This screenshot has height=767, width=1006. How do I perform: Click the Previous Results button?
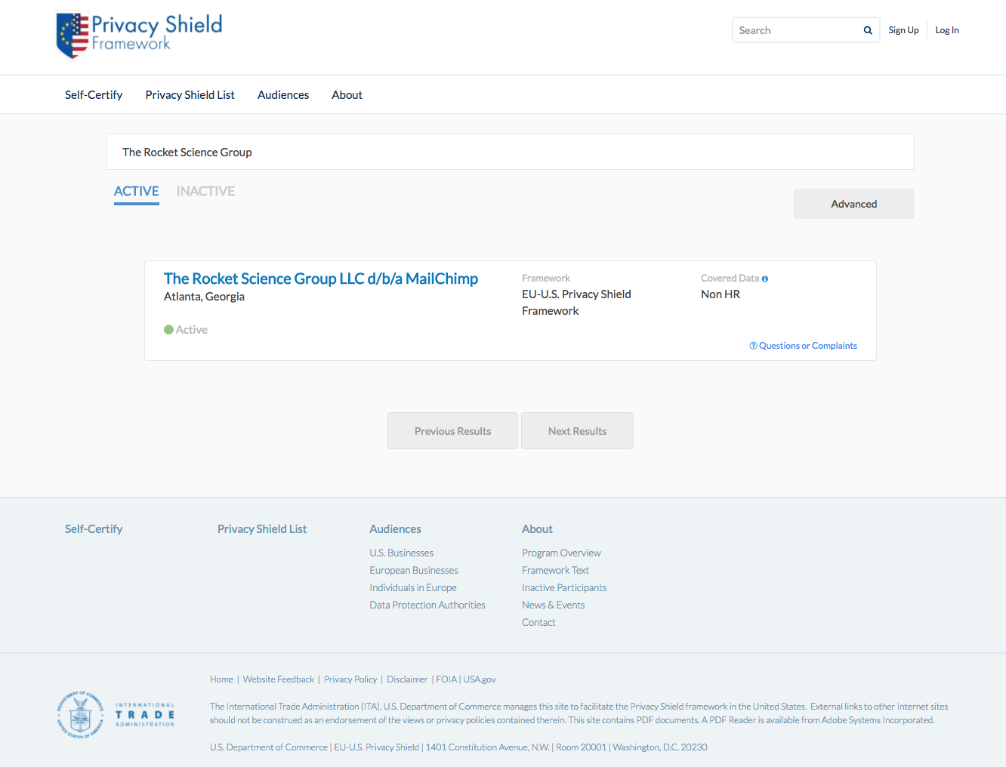[452, 431]
